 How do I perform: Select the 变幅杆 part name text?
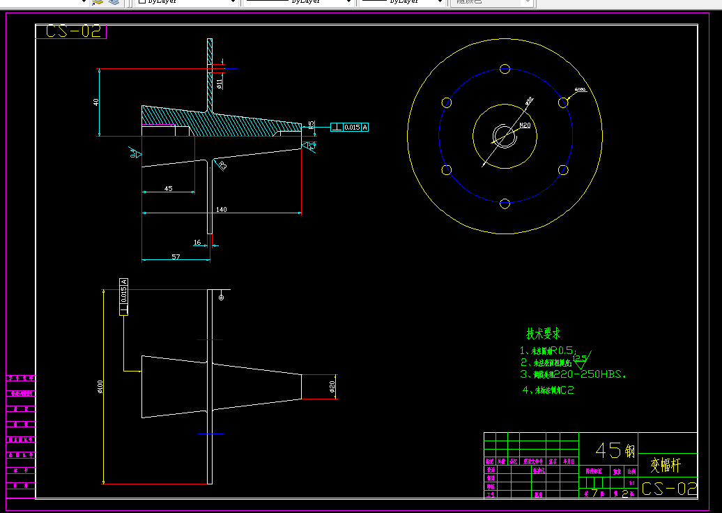tap(666, 465)
